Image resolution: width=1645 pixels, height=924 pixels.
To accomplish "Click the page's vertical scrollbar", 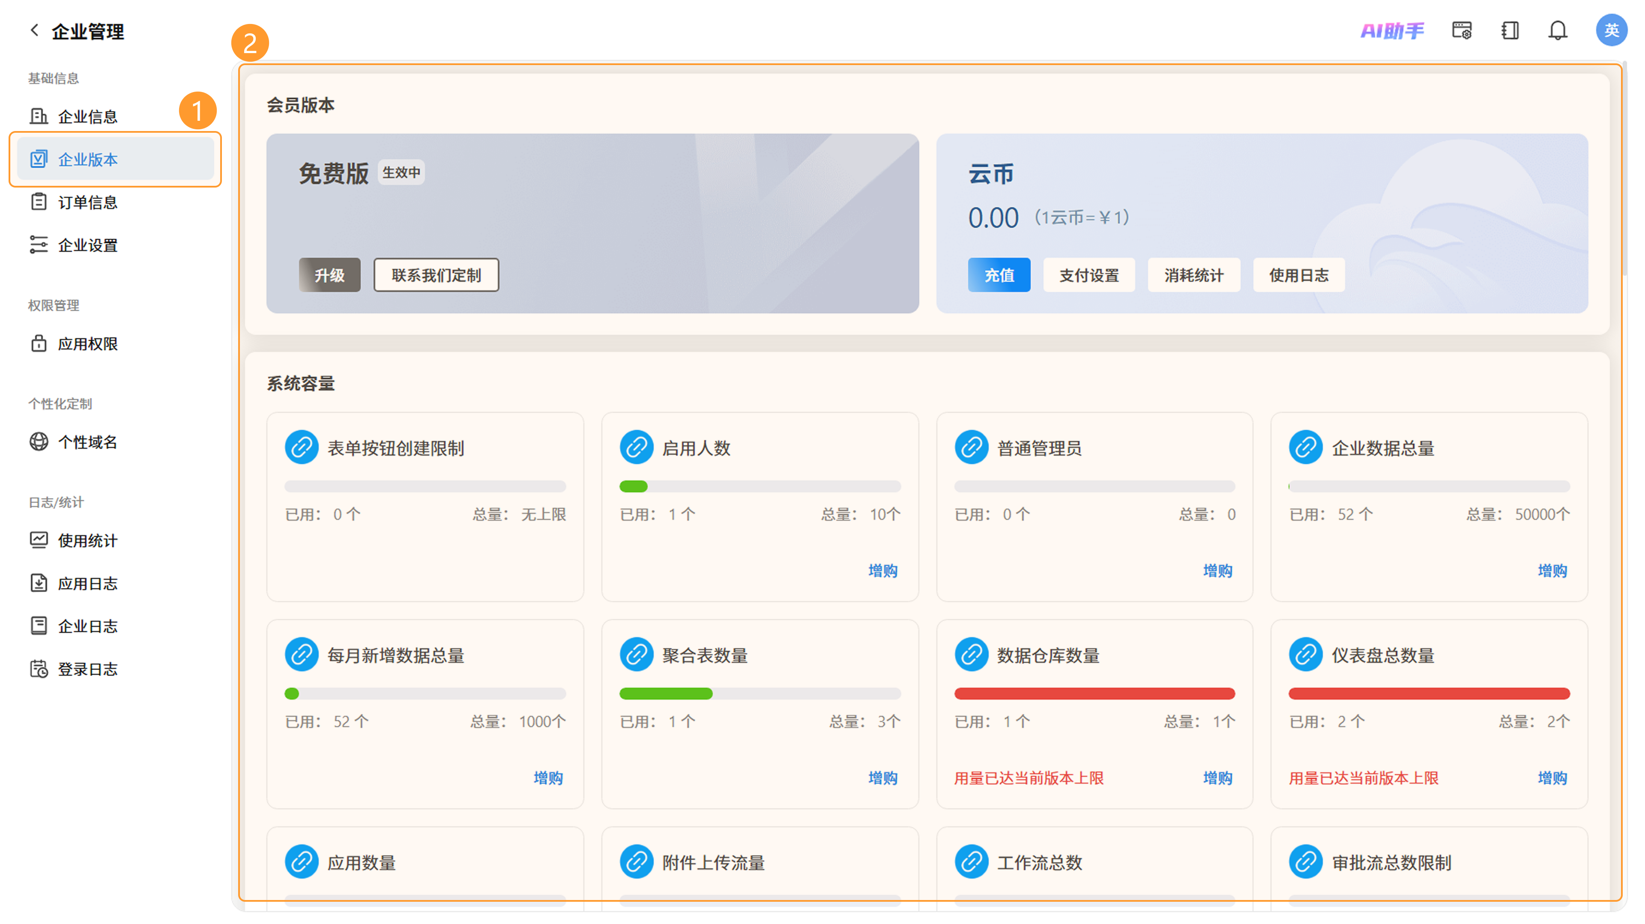I will coord(1624,169).
